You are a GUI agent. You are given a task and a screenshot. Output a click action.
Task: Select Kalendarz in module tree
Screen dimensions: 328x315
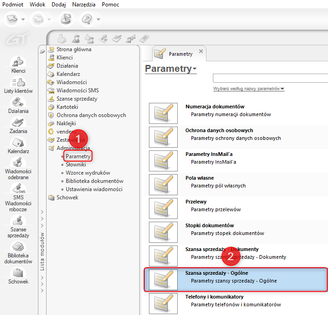point(68,74)
